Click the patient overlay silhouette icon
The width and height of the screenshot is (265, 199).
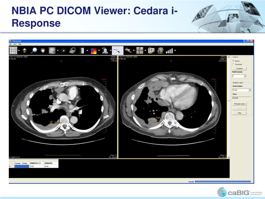pos(105,51)
